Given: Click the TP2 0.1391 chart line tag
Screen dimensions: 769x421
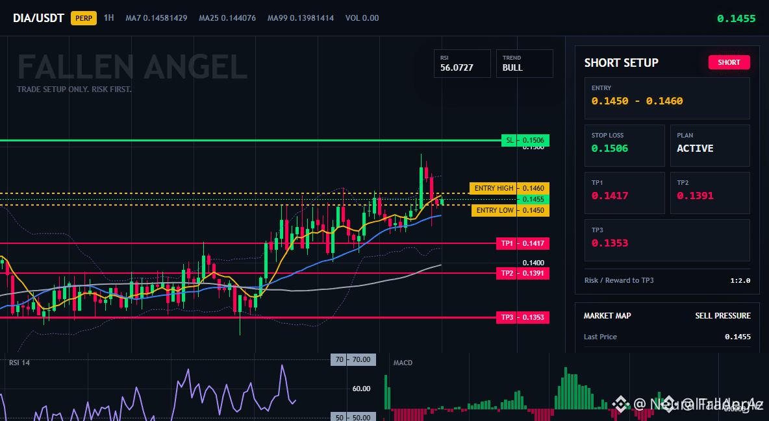Looking at the screenshot, I should (523, 273).
